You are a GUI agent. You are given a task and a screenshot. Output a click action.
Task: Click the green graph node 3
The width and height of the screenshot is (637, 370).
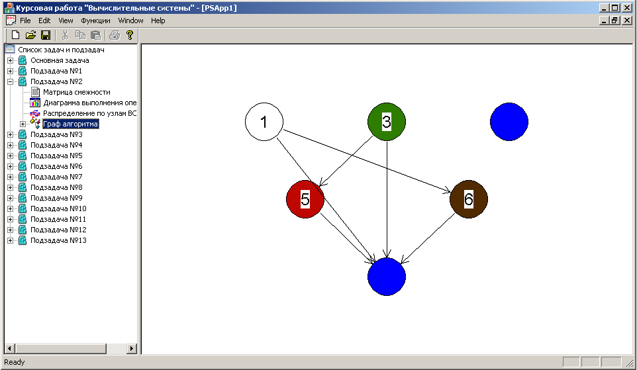click(387, 122)
